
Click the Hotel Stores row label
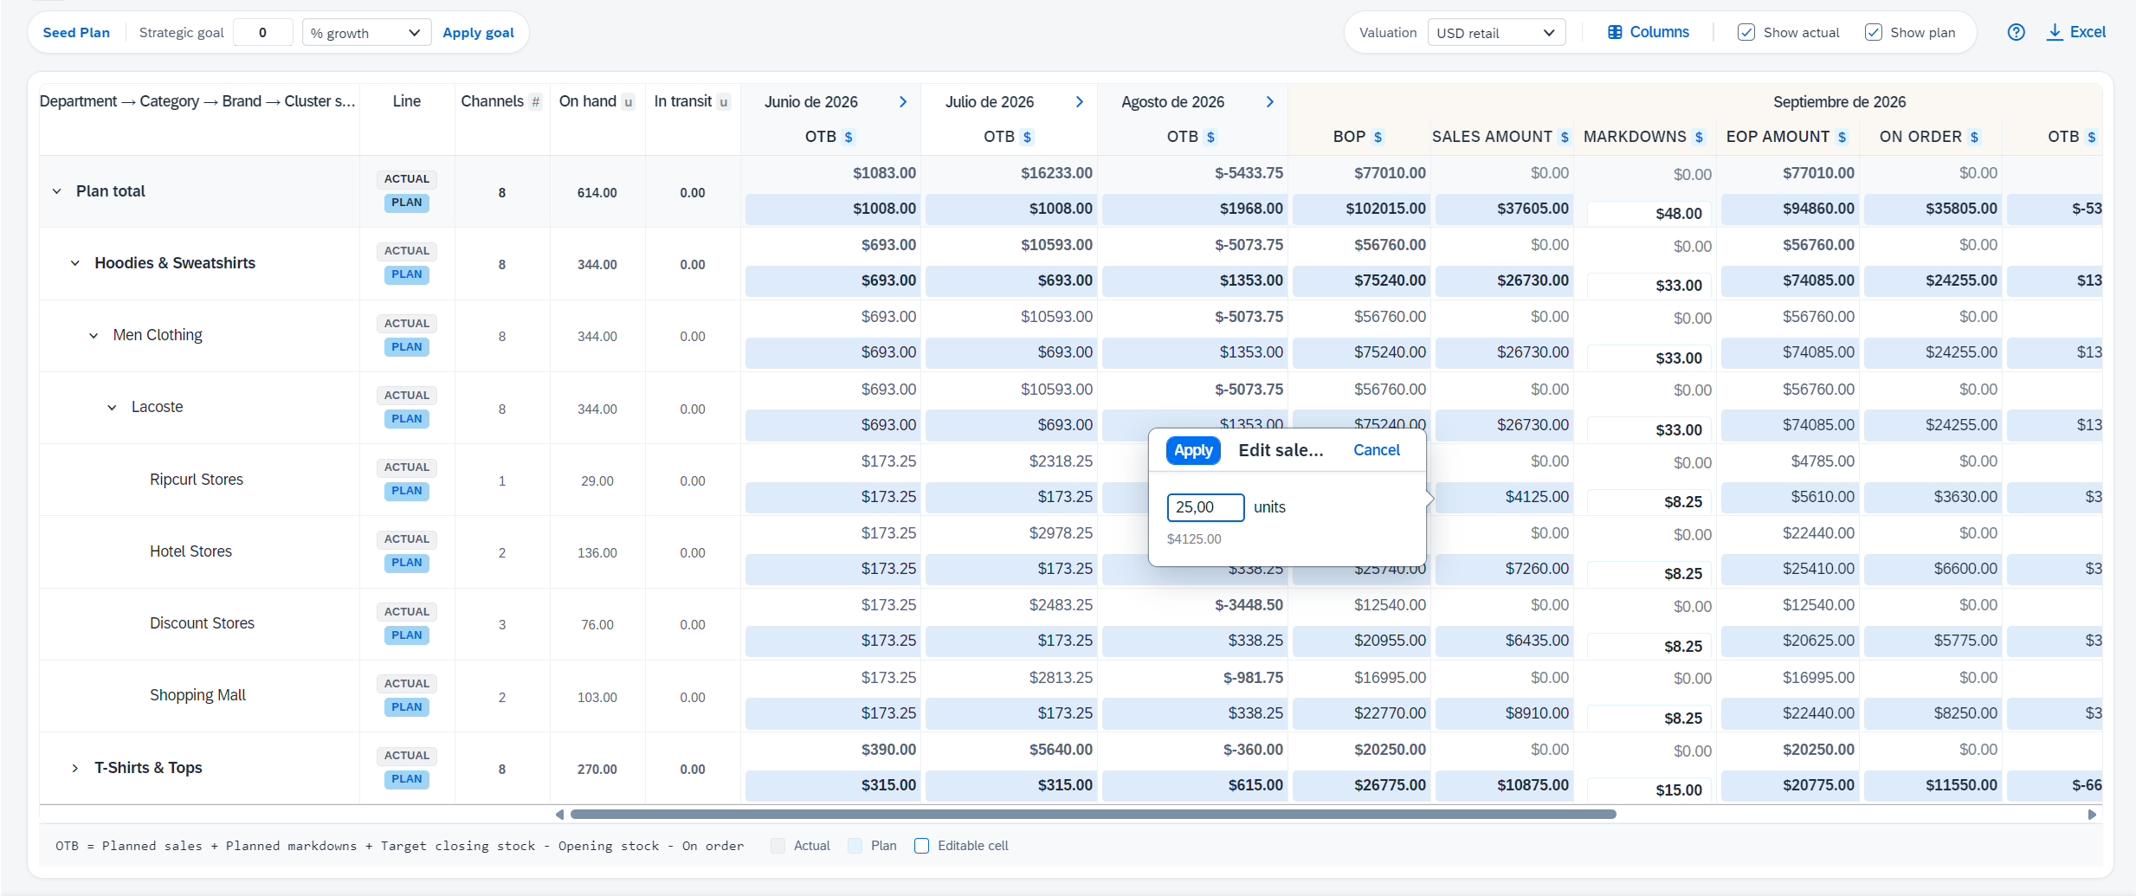point(190,551)
